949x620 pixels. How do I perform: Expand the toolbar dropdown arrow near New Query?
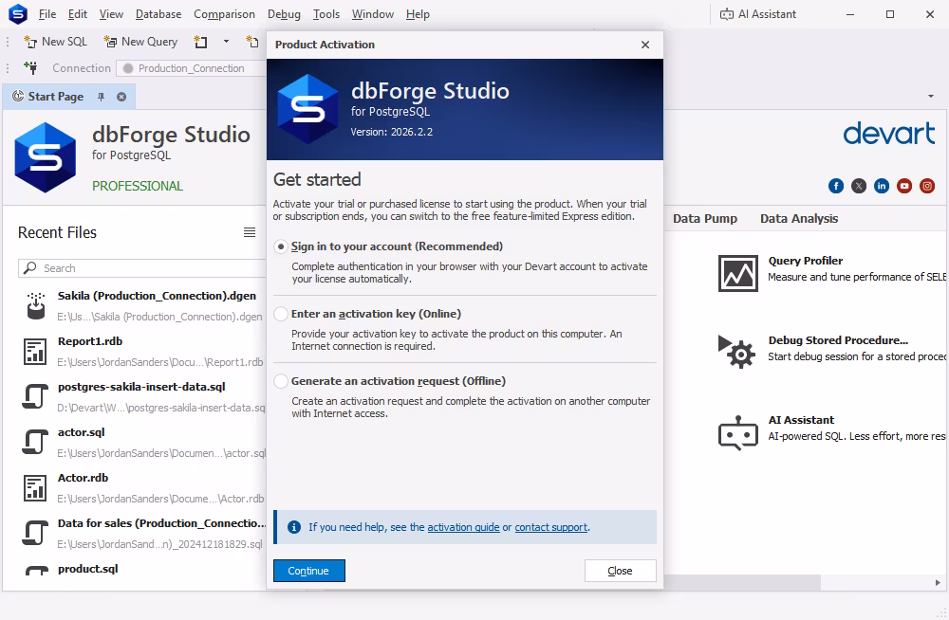pyautogui.click(x=226, y=42)
